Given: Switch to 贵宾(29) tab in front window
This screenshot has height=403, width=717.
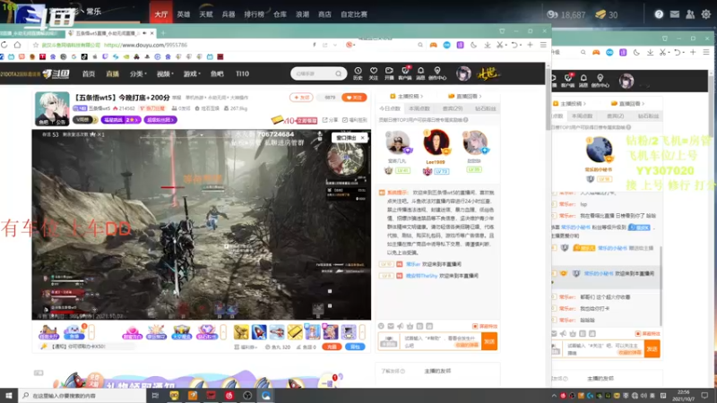Looking at the screenshot, I should click(453, 108).
